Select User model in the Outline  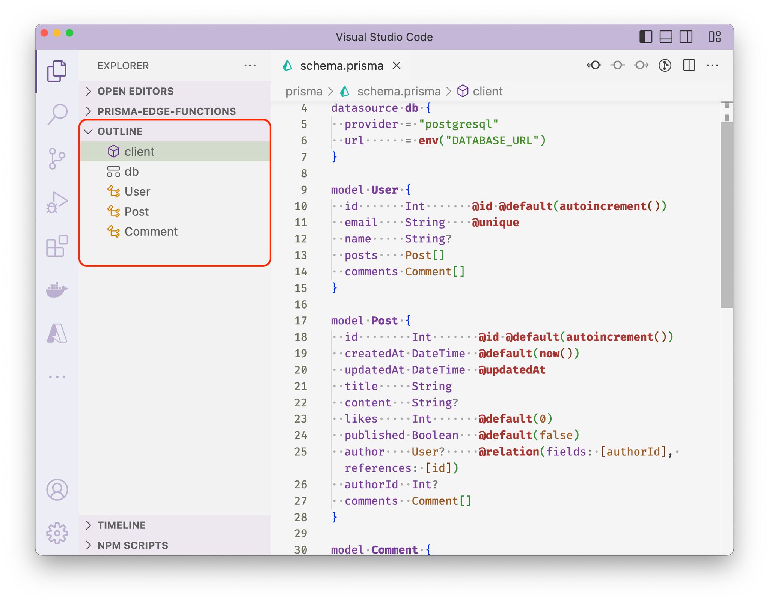[175, 191]
